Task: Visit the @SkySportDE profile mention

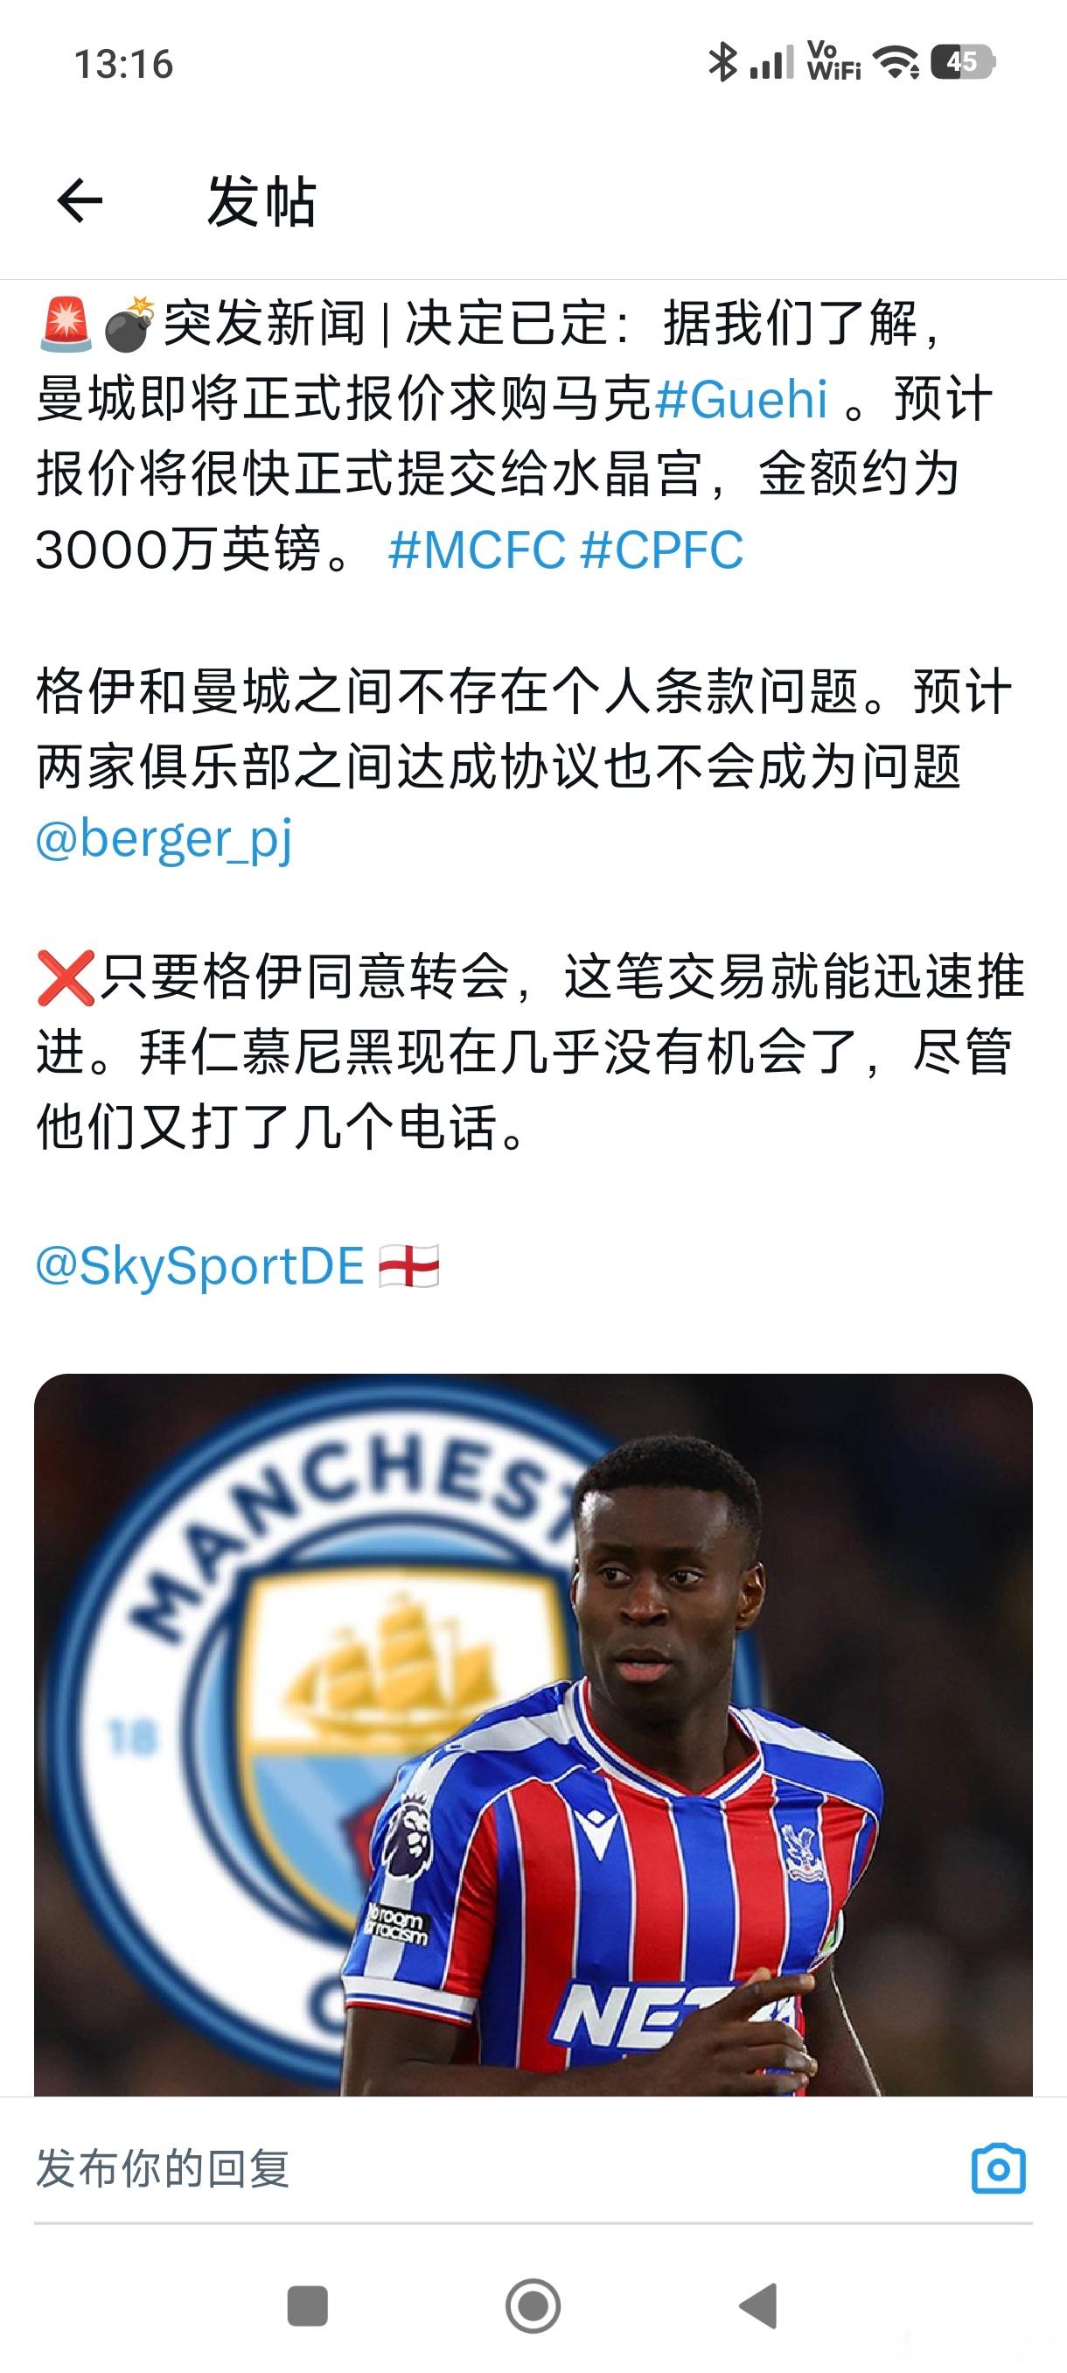Action: 199,1266
